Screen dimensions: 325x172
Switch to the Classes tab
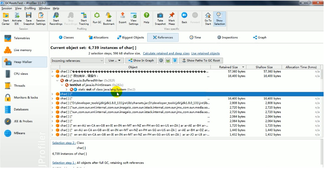(66, 37)
